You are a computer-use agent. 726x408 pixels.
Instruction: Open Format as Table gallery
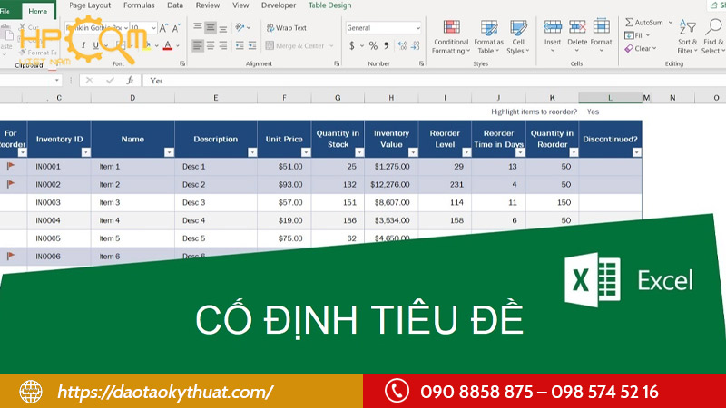pos(488,37)
